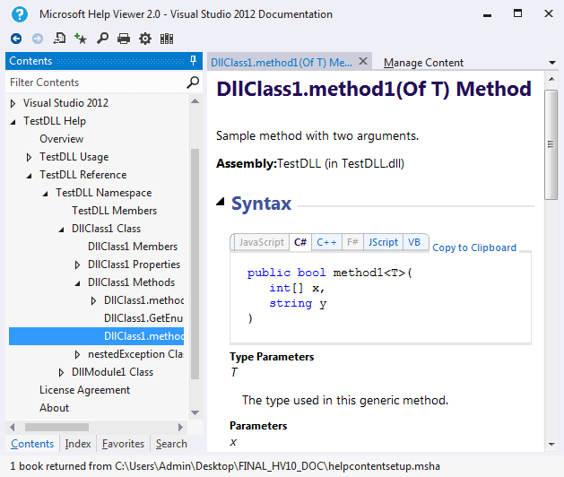This screenshot has width=564, height=477.
Task: Click the TestDLL Reference tree label
Action: click(x=83, y=175)
